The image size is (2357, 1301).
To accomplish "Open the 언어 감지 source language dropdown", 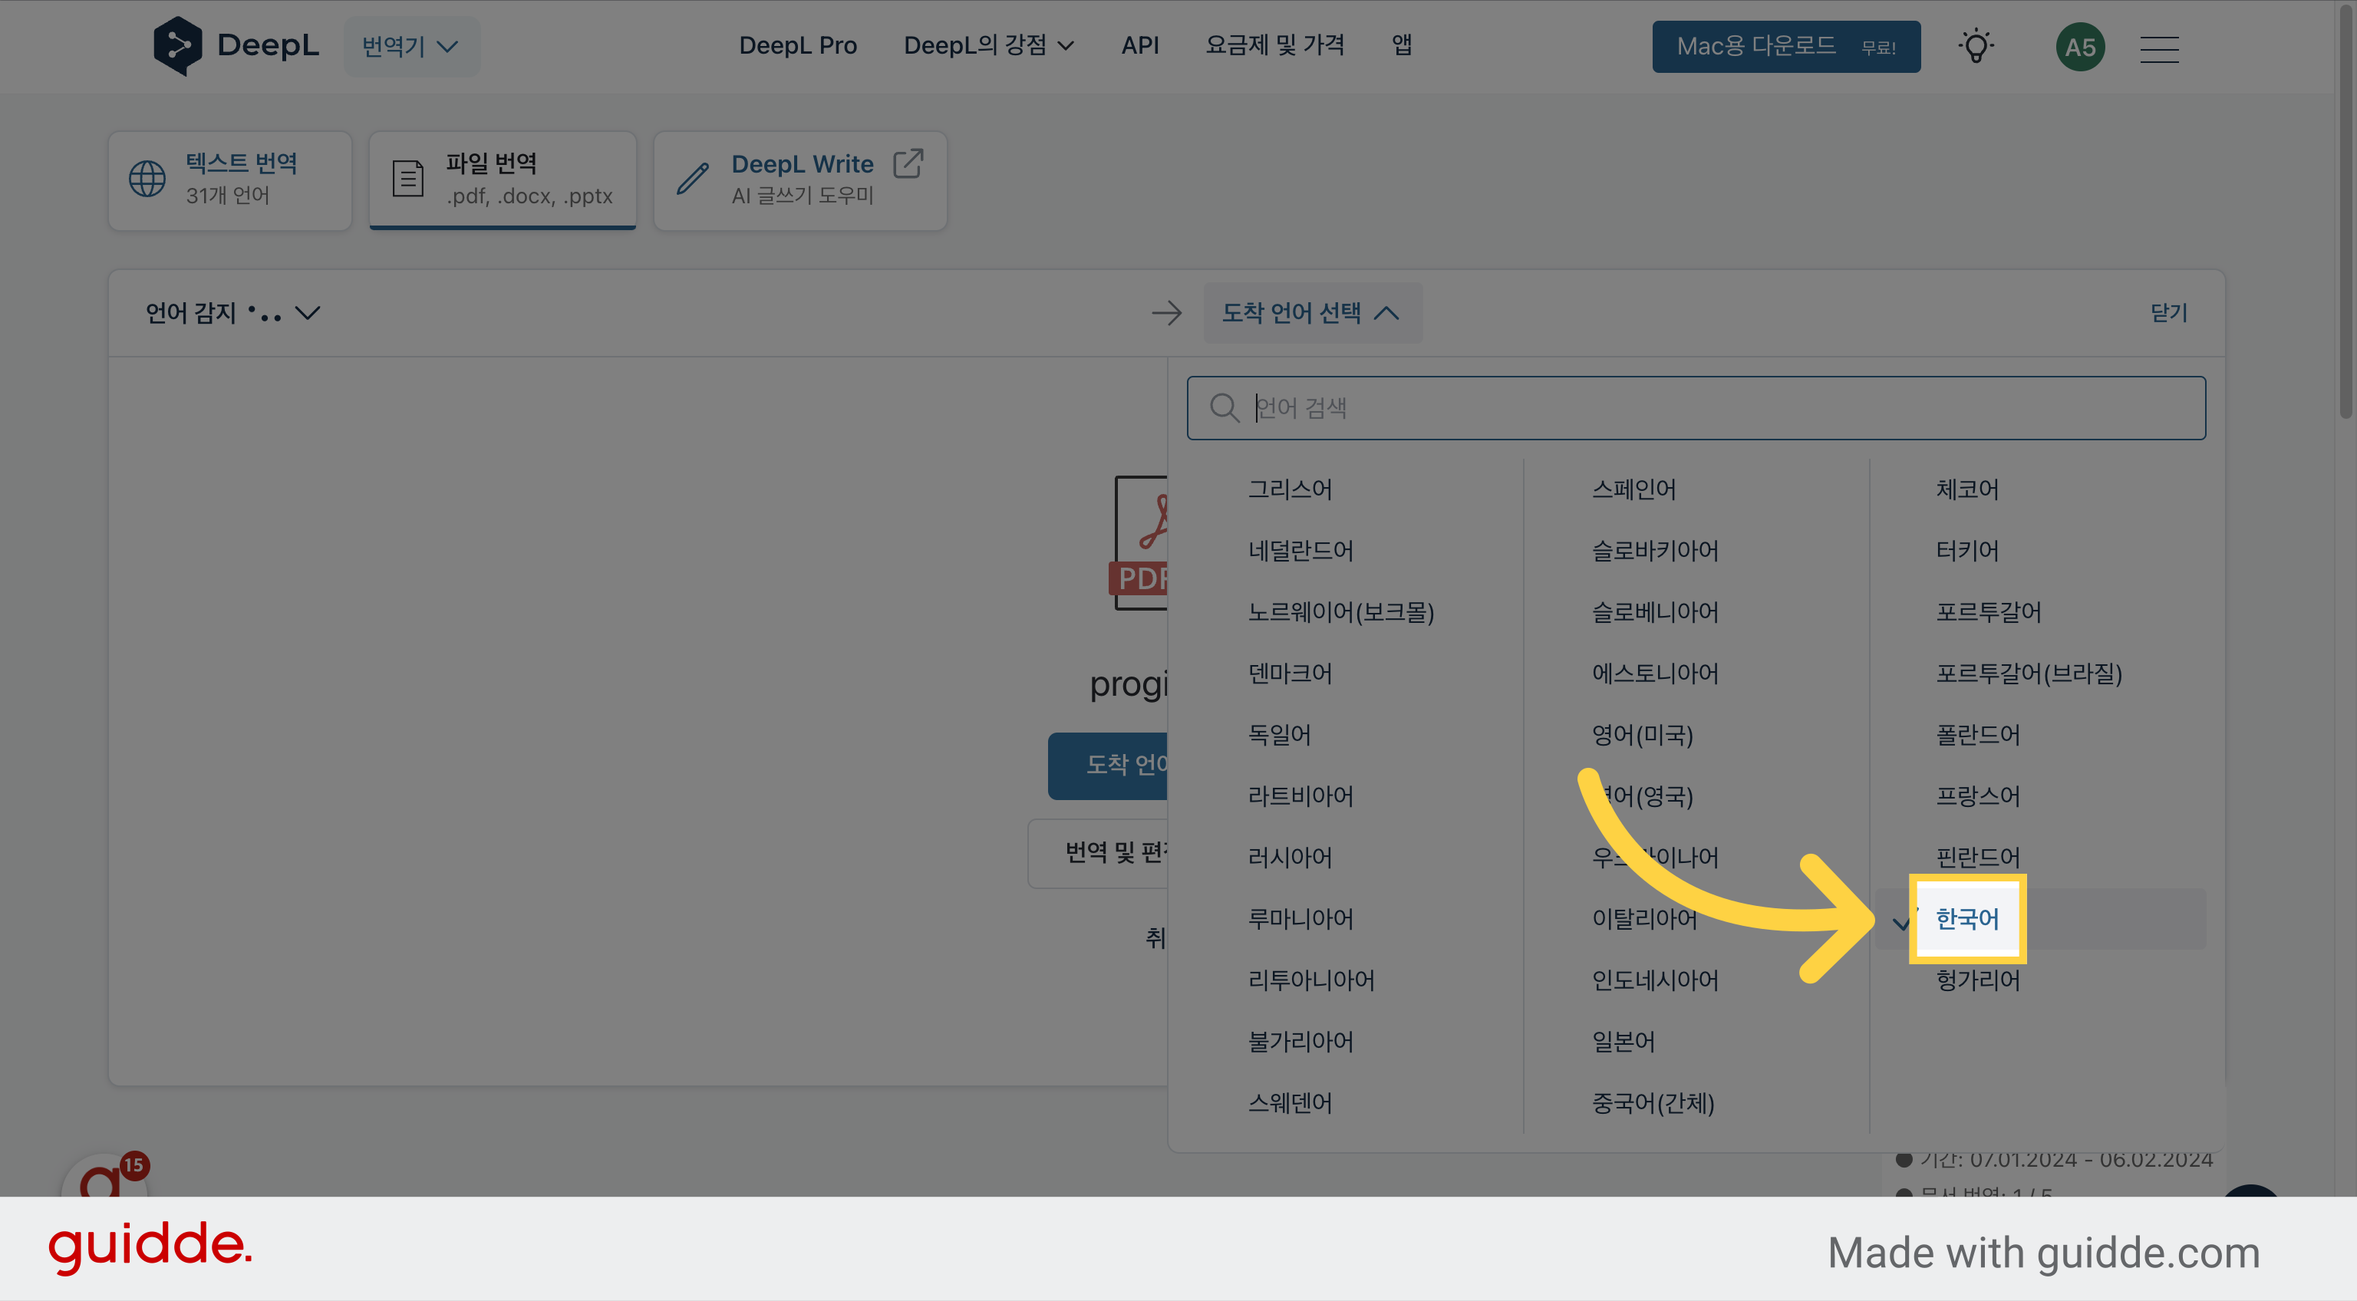I will coord(232,313).
